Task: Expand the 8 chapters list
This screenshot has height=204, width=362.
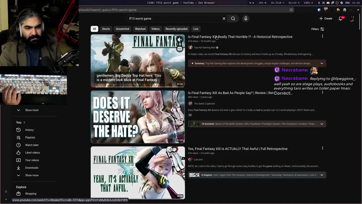Action: [x=322, y=175]
